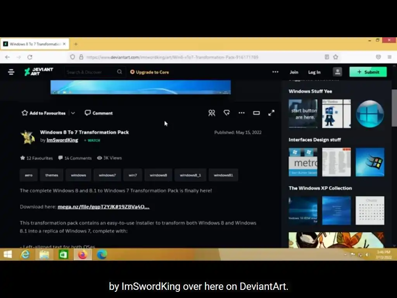Reload the page

tap(30, 57)
